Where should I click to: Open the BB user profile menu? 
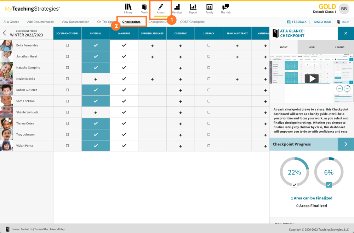point(344,9)
